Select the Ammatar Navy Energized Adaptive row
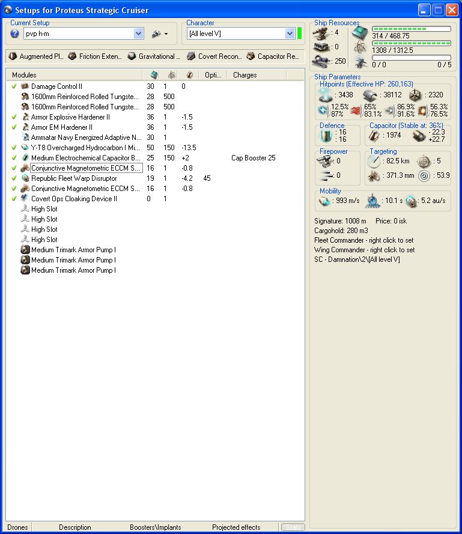Viewport: 462px width, 534px height. (86, 137)
